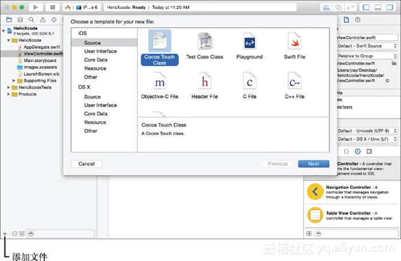Screen dimensions: 401x261
Task: Toggle the navigator pane visibility
Action: pyautogui.click(x=366, y=7)
